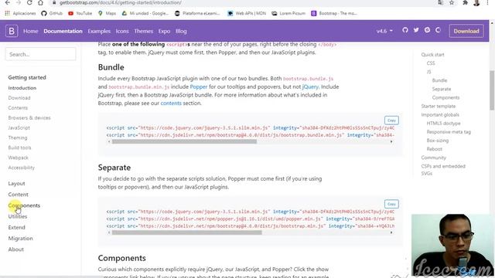Focus the docs Search field
The height and width of the screenshot is (278, 495).
[40, 54]
